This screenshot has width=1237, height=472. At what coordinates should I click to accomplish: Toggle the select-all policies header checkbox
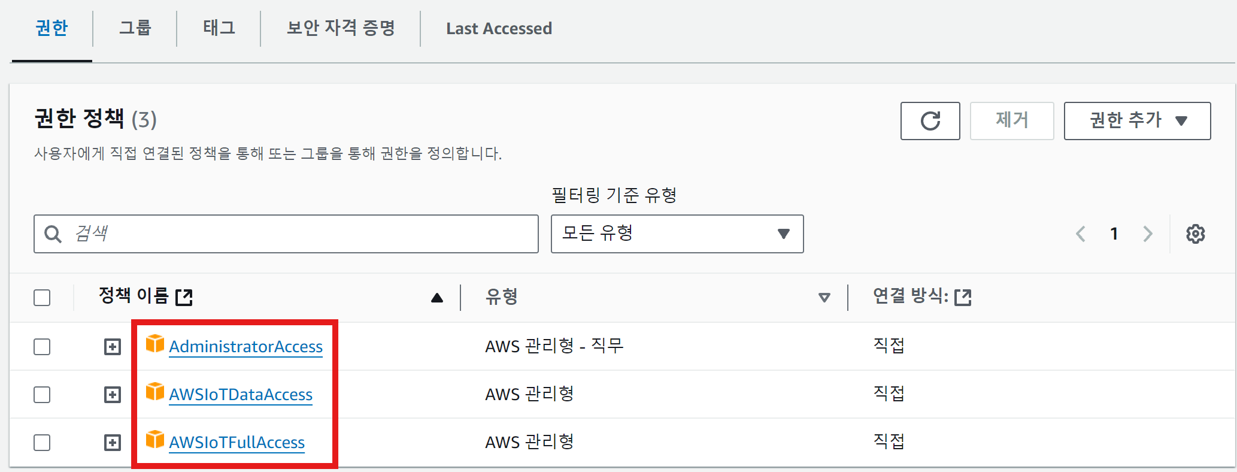[42, 298]
